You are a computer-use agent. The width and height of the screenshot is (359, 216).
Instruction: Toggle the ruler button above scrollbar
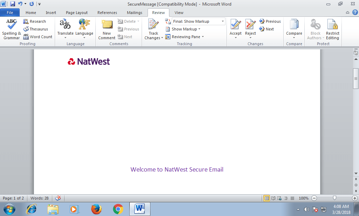356,53
